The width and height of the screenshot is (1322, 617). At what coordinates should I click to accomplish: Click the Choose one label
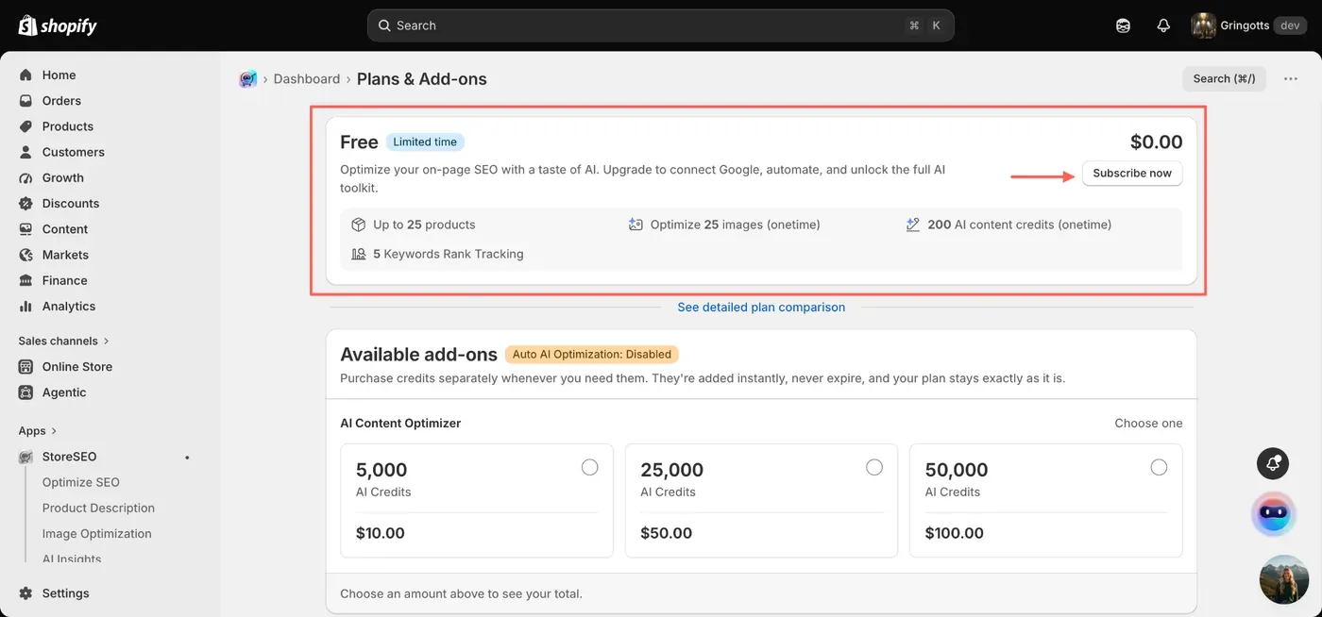1148,424
